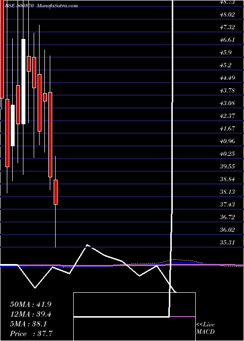Click the 36.72 price axis label
244x341 pixels.
click(227, 217)
